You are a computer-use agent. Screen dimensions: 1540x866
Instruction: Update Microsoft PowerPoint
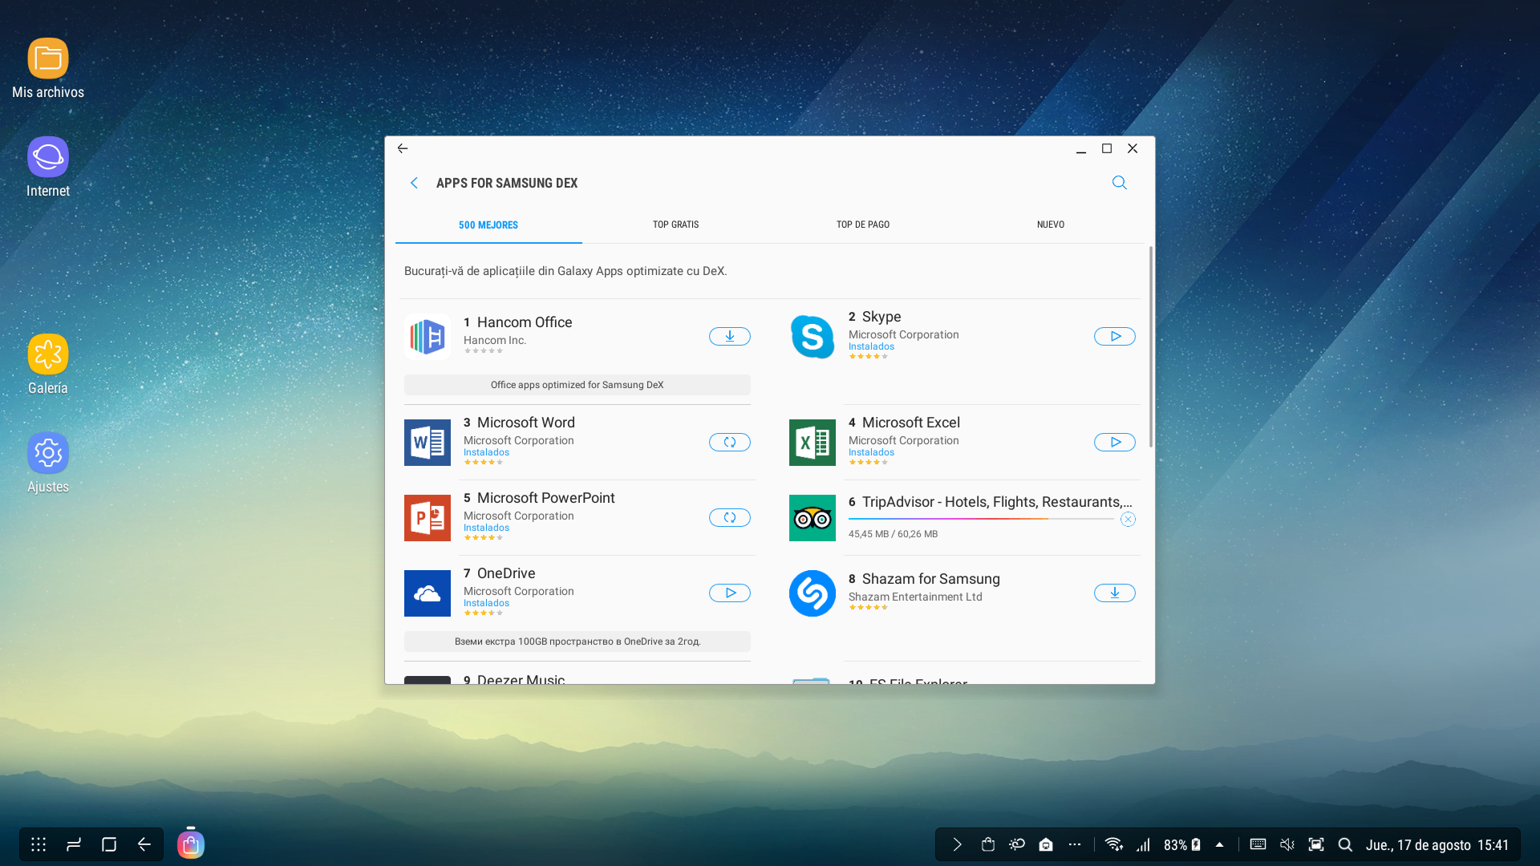(x=730, y=518)
